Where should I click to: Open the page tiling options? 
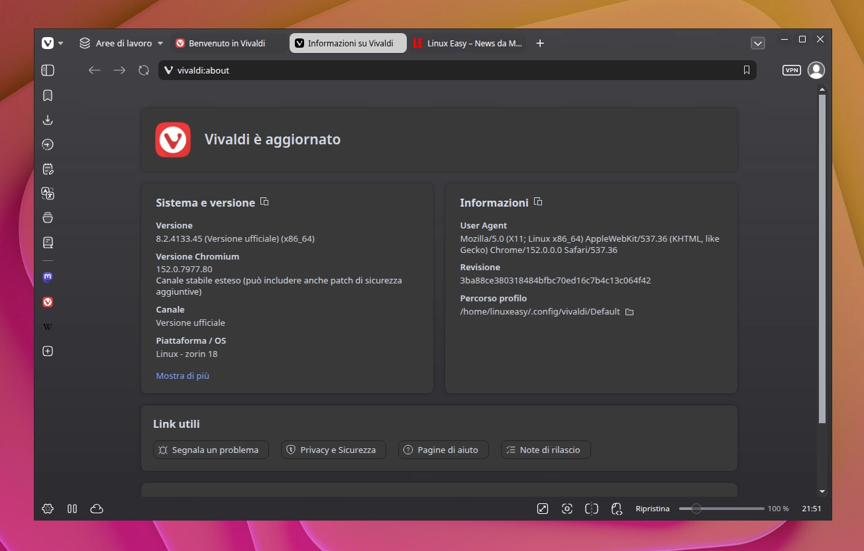[592, 509]
